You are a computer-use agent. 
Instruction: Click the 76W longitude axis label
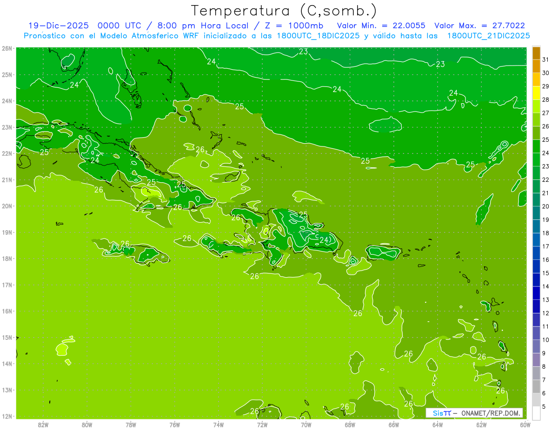(175, 424)
